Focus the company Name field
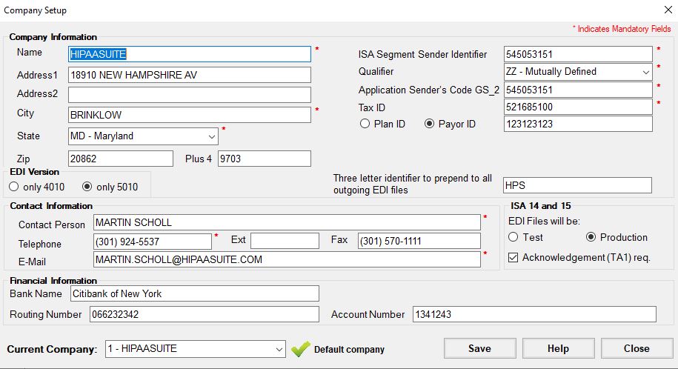Viewport: 678px width, 369px height. pos(190,54)
